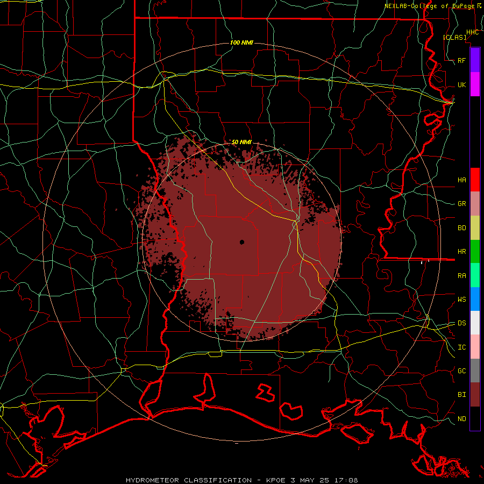Image resolution: width=484 pixels, height=484 pixels.
Task: Click the WS blue legend swatch
Action: [475, 299]
